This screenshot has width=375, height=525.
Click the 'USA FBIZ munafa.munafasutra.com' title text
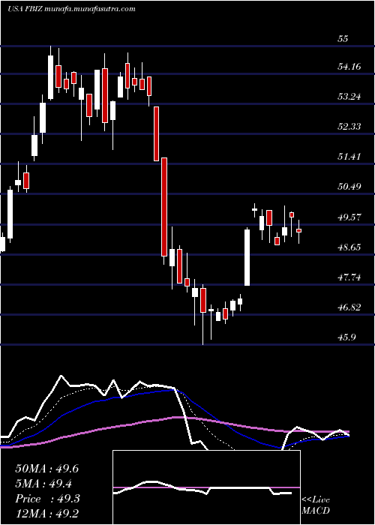coord(71,9)
